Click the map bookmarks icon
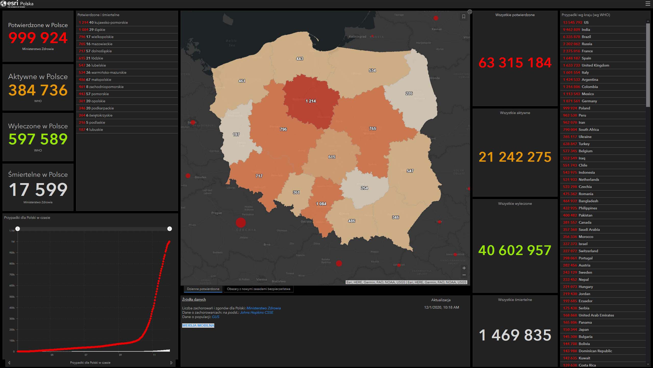Viewport: 653px width, 368px height. point(464,17)
